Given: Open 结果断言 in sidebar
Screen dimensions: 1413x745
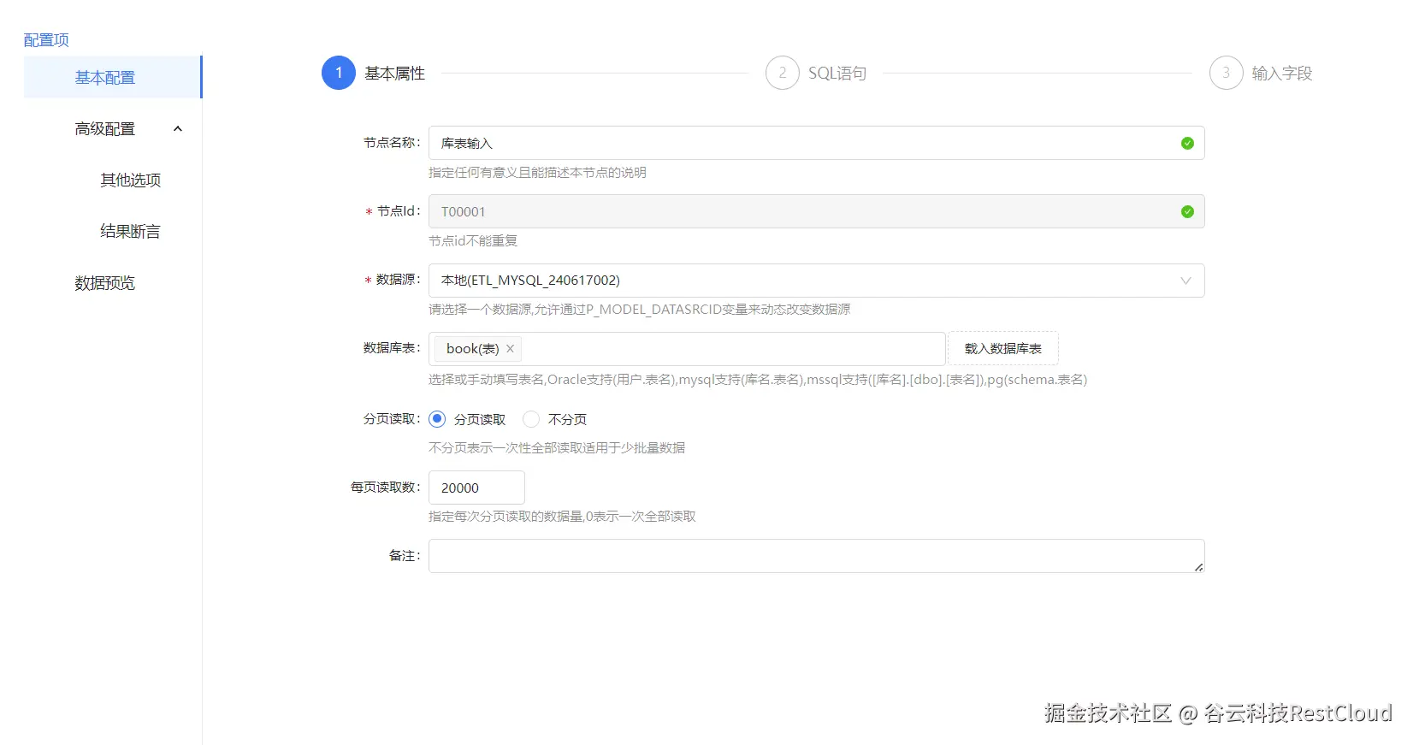Looking at the screenshot, I should pos(130,231).
